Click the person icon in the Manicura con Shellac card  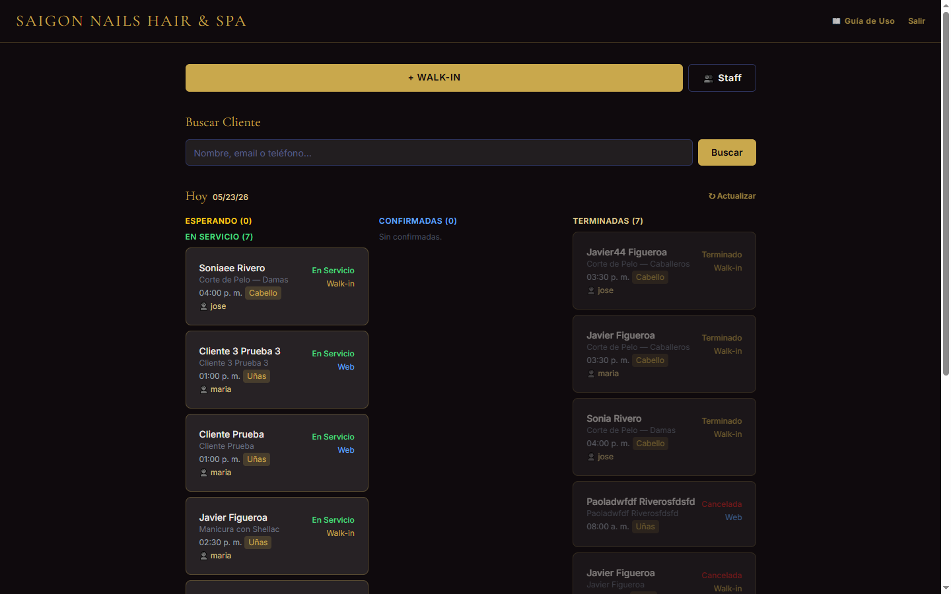(203, 556)
